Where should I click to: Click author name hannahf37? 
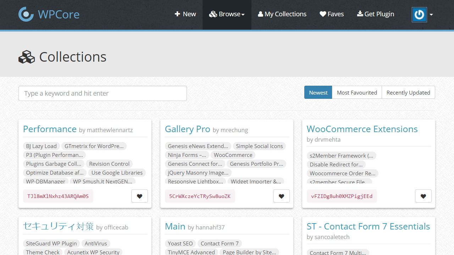click(210, 227)
